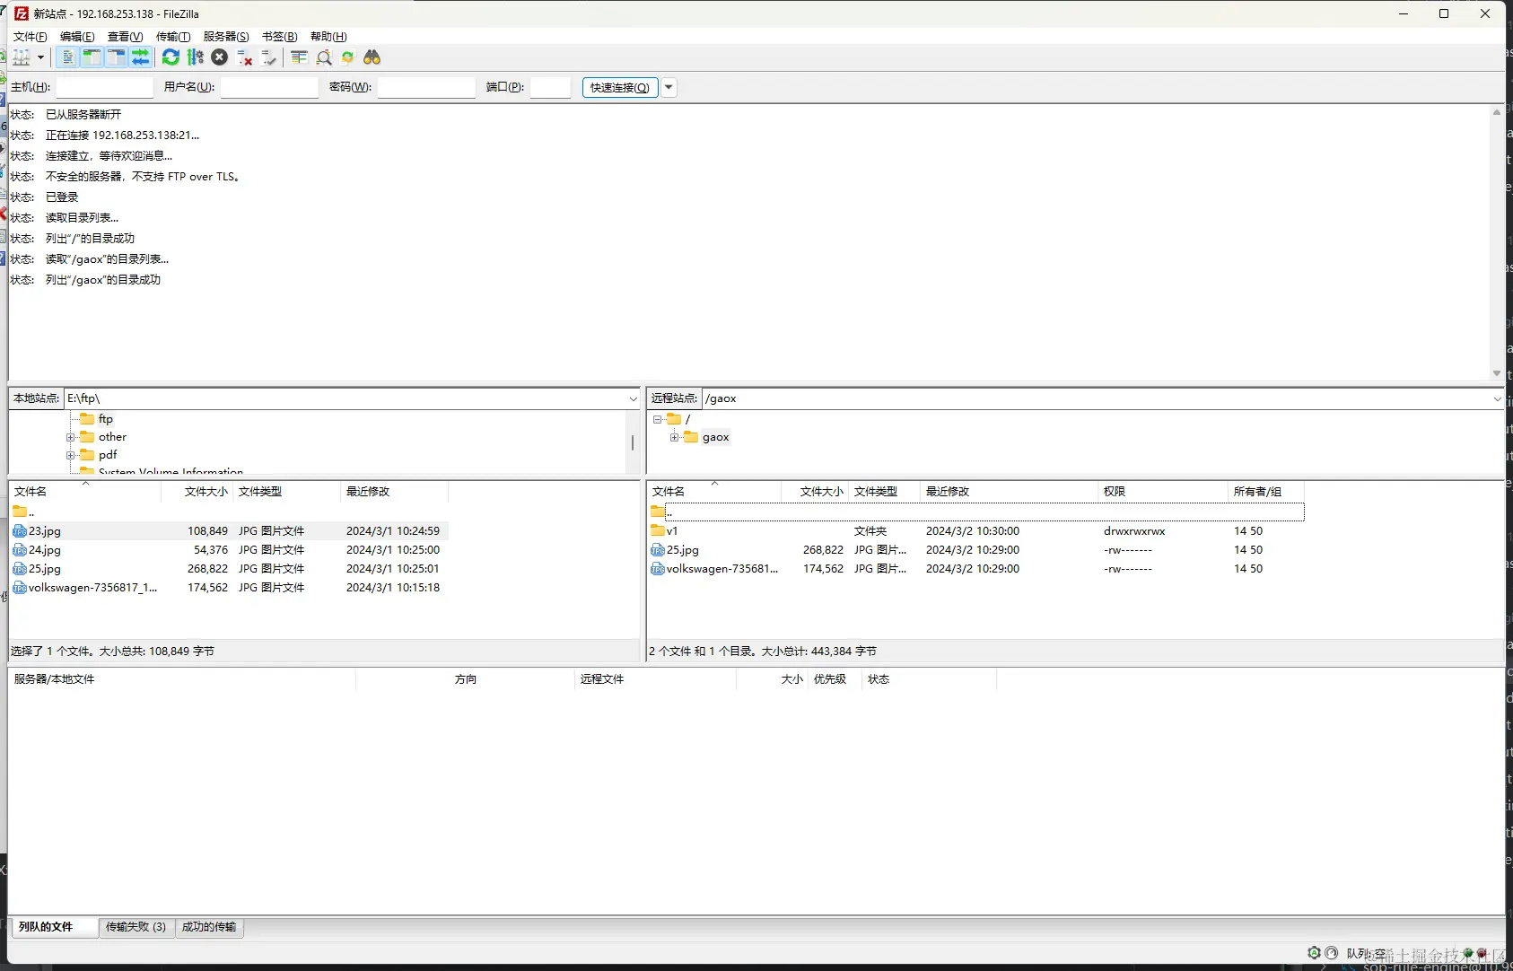Screen dimensions: 1513x971
Task: Expand the remote 'gaox' tree node
Action: tap(674, 437)
